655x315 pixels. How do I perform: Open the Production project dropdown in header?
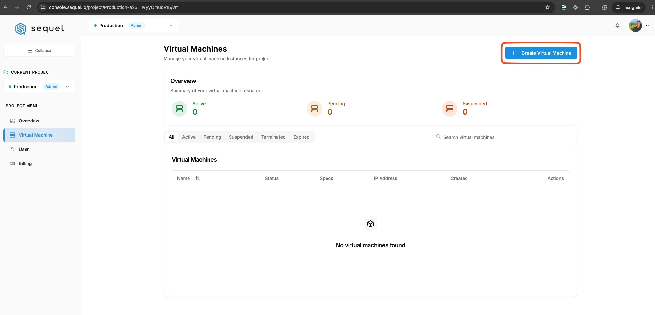134,26
